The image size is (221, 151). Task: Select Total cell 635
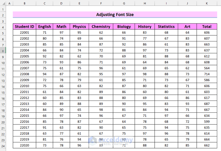pos(207,127)
